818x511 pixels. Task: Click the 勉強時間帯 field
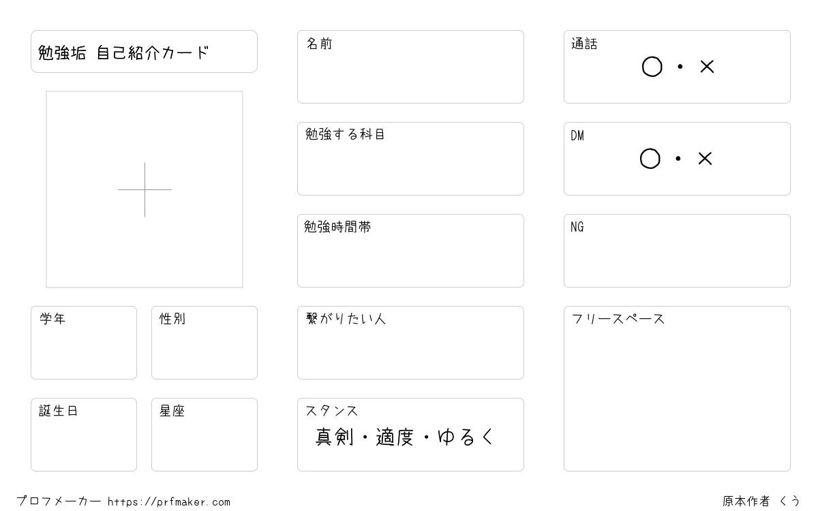[x=410, y=251]
